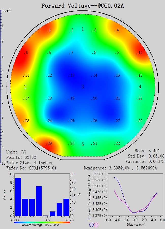Image resolution: width=165 pixels, height=229 pixels.
Task: Click the magenta vertical cross-section circle icon
Action: [x=96, y=225]
